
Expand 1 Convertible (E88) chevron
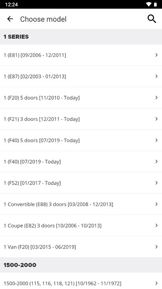pos(156,204)
